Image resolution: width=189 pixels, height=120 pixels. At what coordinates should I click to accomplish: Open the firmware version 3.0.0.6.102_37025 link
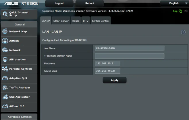pyautogui.click(x=121, y=11)
